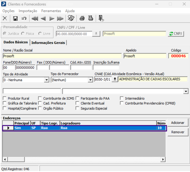Click the Apelido input field

click(145, 56)
